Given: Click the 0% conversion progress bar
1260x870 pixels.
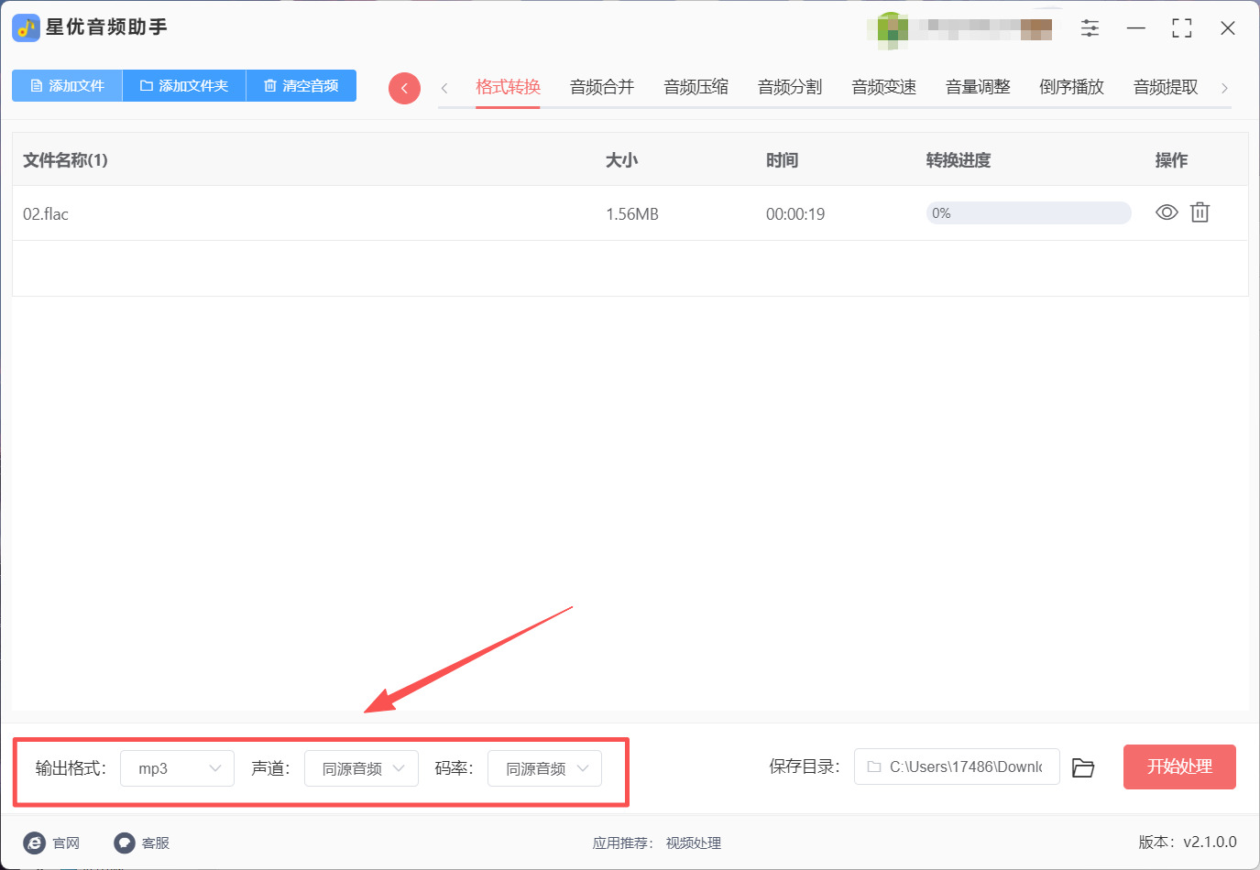Looking at the screenshot, I should [x=1028, y=212].
